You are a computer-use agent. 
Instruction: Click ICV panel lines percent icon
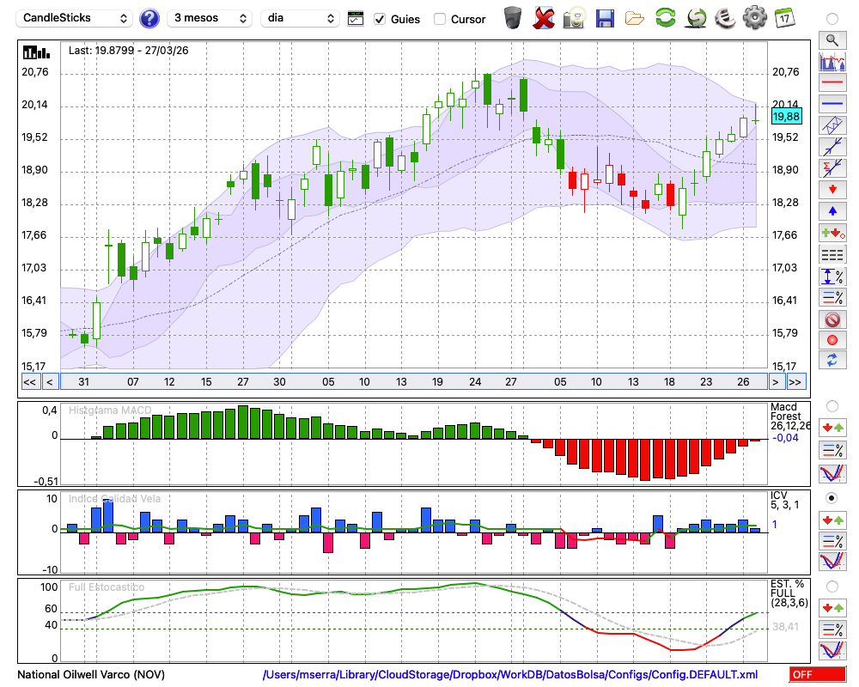point(832,541)
